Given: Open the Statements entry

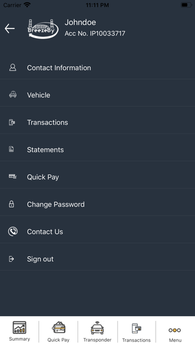Looking at the screenshot, I should [97, 150].
